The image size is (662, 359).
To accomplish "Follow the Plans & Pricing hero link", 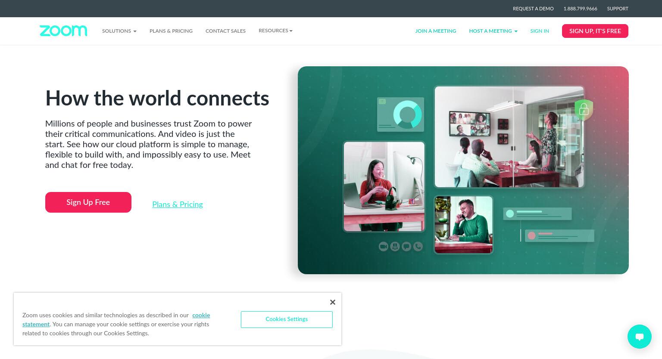I will tap(178, 204).
